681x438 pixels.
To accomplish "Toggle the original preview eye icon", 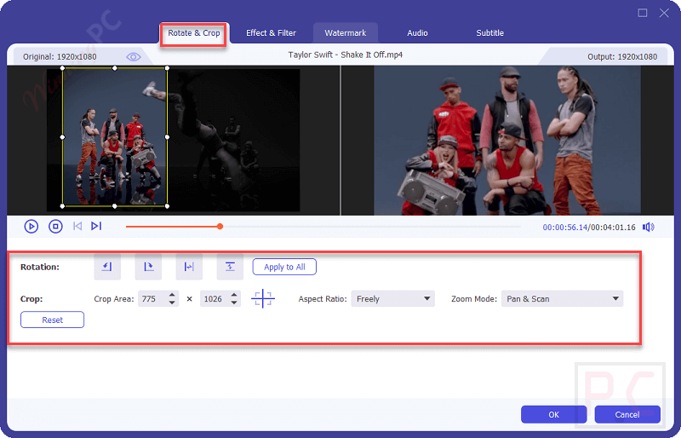I will pyautogui.click(x=134, y=57).
